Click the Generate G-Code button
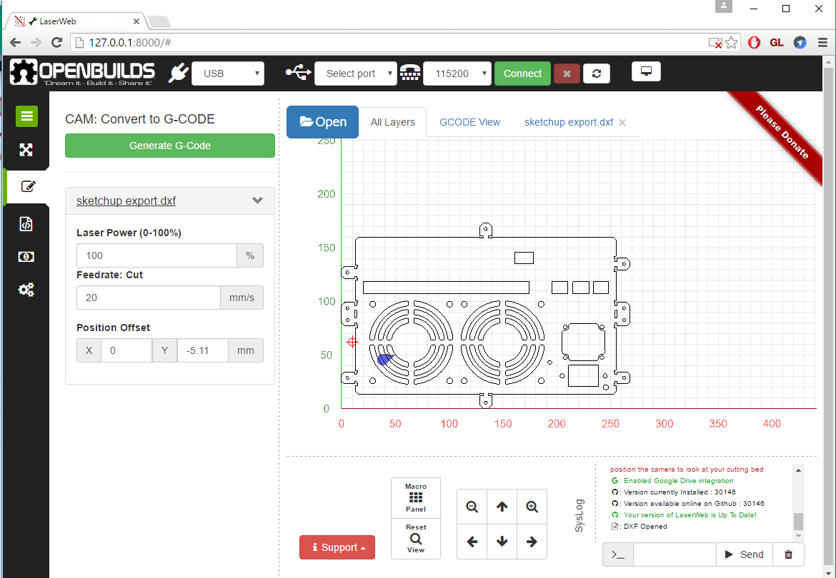836x578 pixels. tap(169, 146)
